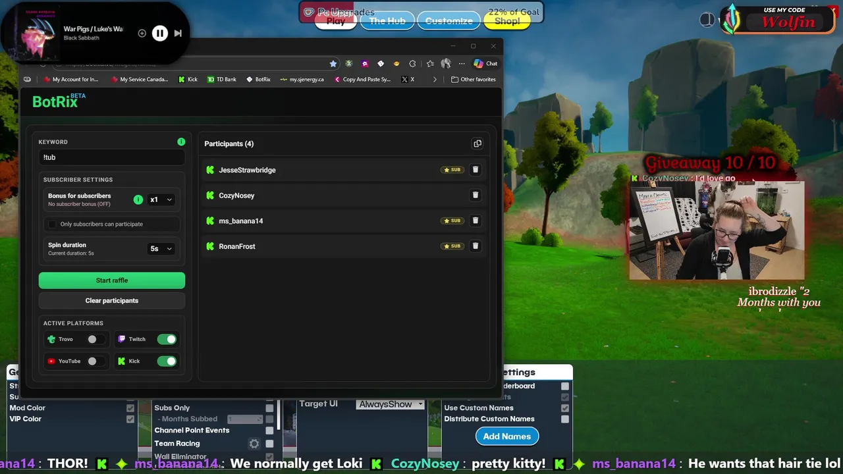Open X bookmark
Image resolution: width=843 pixels, height=474 pixels.
point(408,79)
